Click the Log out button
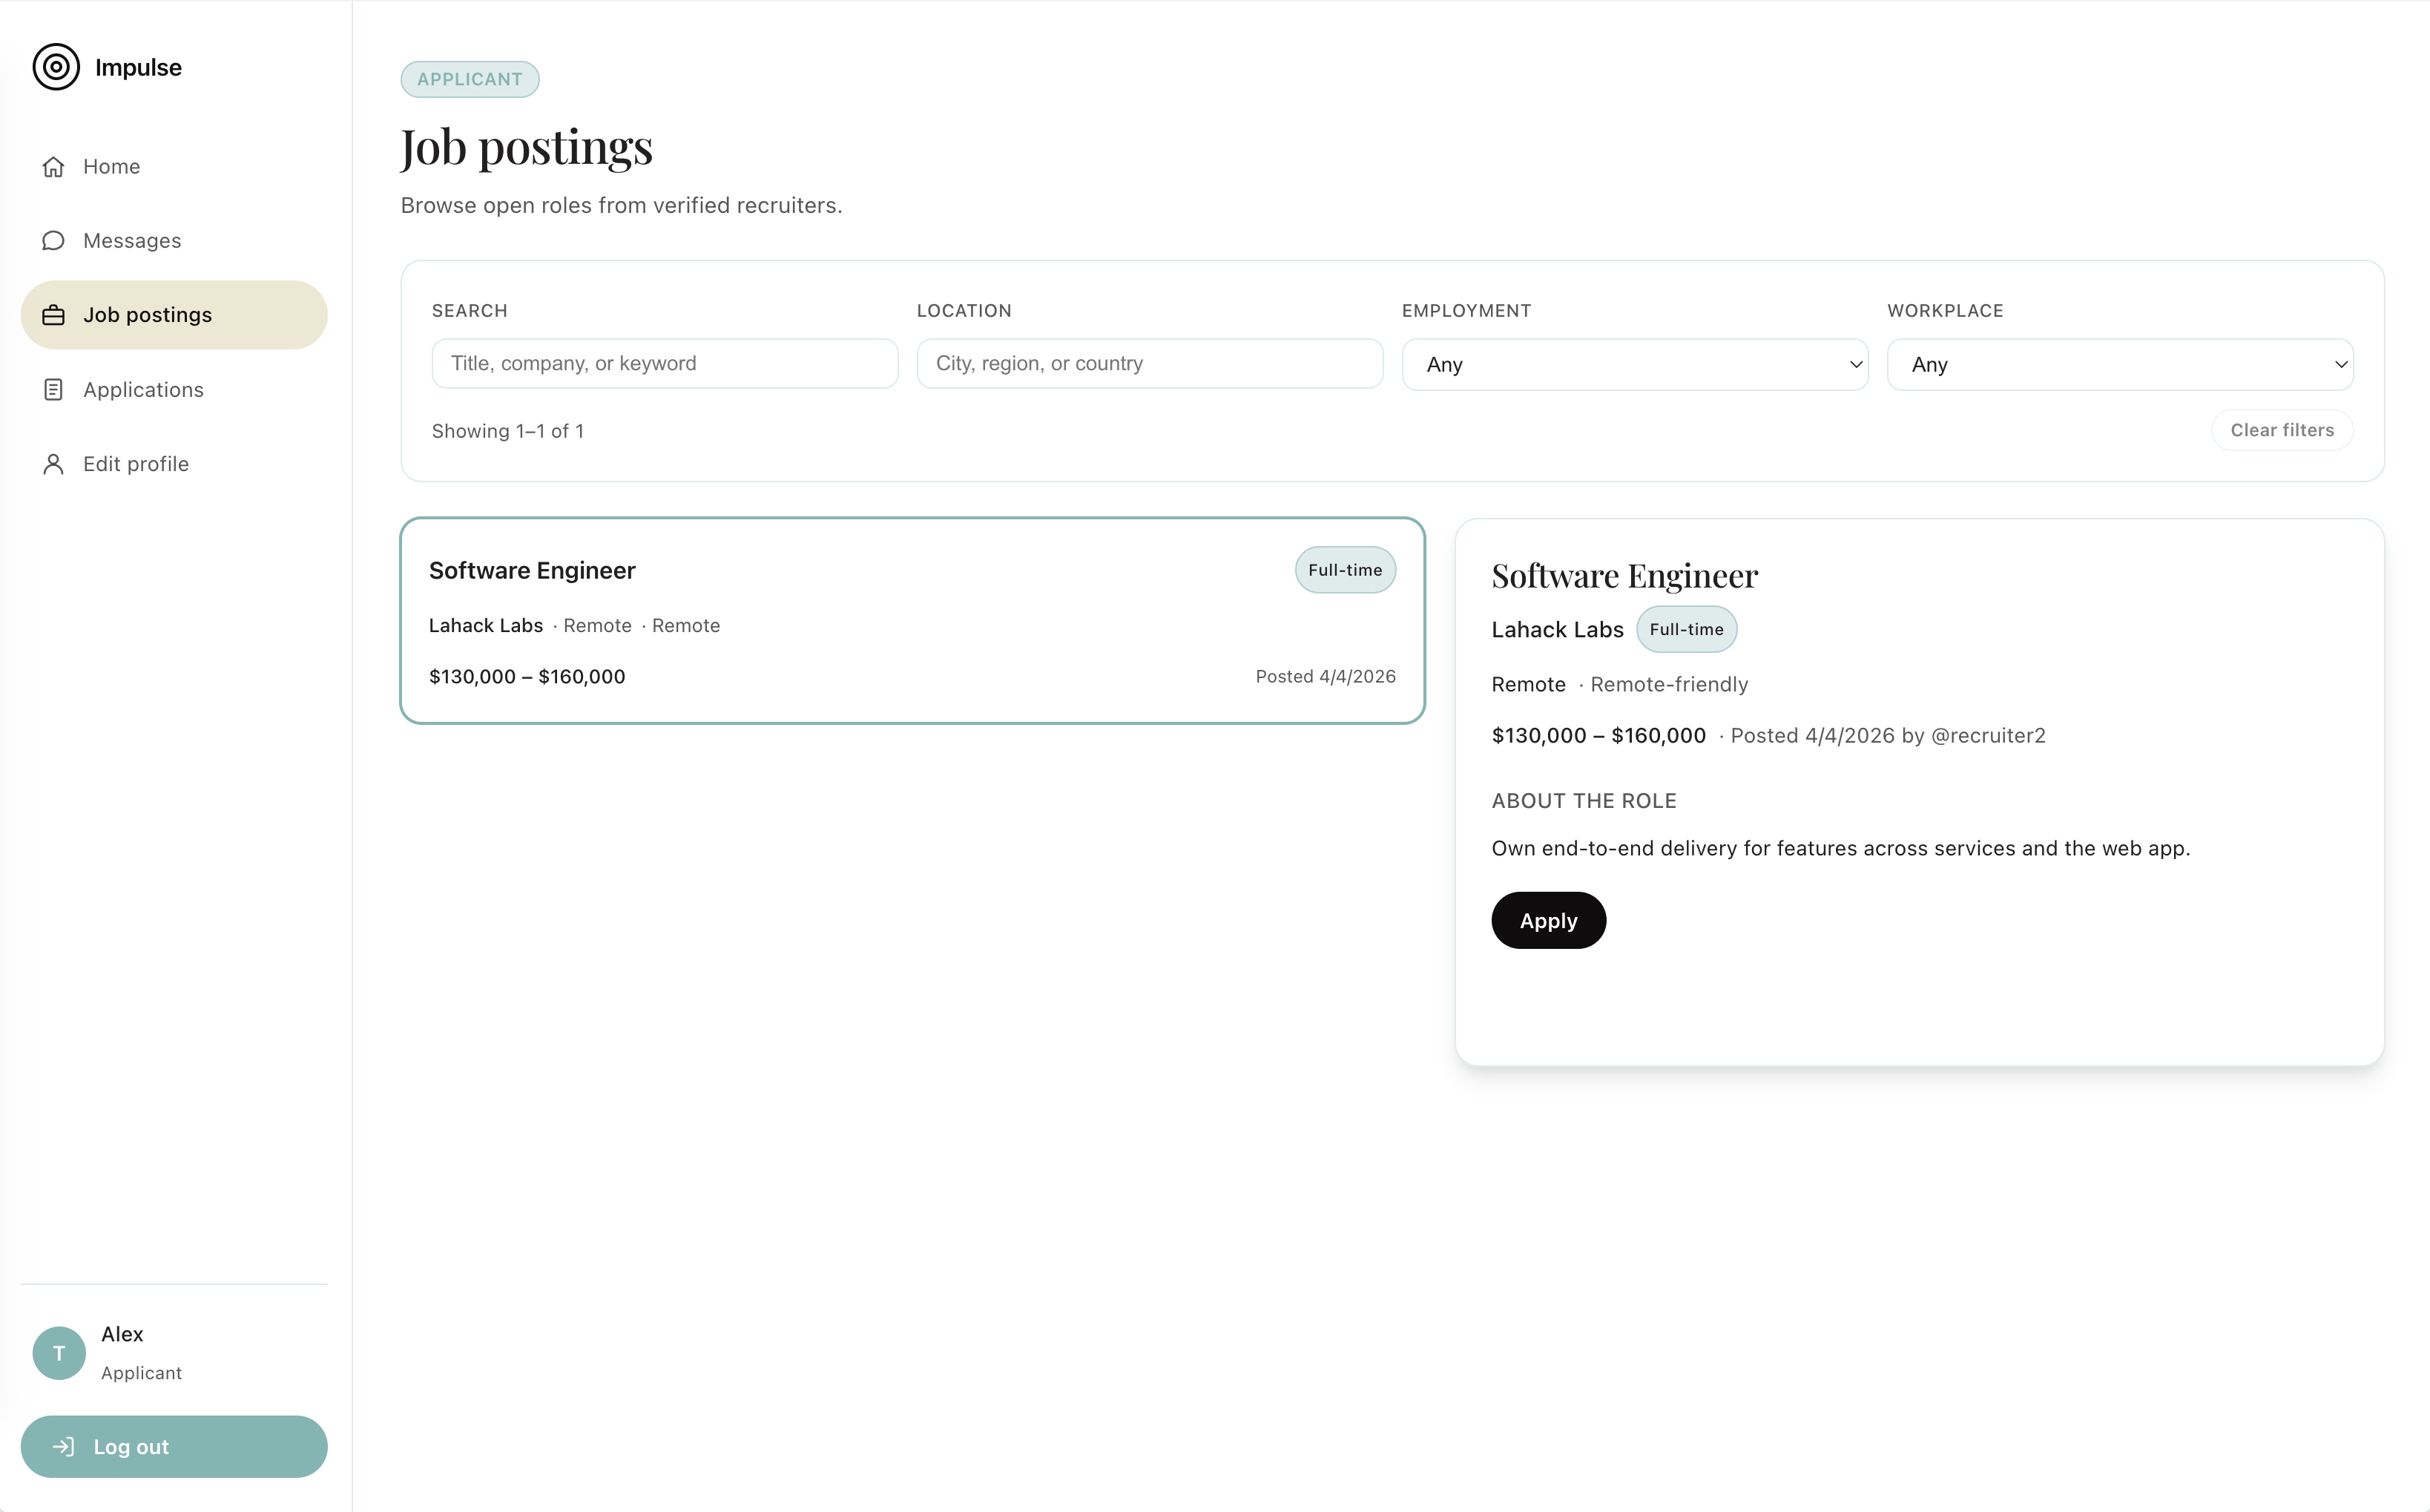Image resolution: width=2430 pixels, height=1512 pixels. (x=174, y=1447)
